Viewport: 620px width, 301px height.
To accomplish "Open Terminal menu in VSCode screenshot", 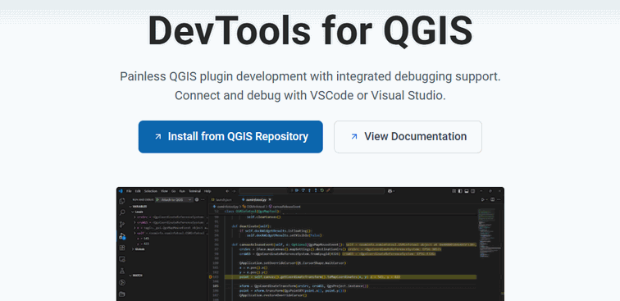I will point(194,191).
